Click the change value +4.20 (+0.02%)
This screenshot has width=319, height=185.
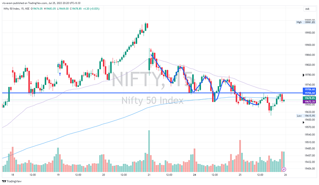click(x=91, y=8)
